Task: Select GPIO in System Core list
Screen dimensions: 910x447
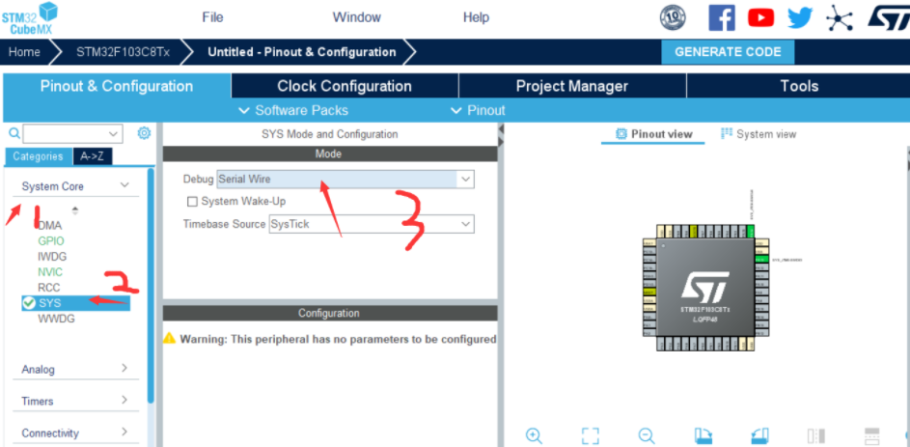Action: click(51, 241)
